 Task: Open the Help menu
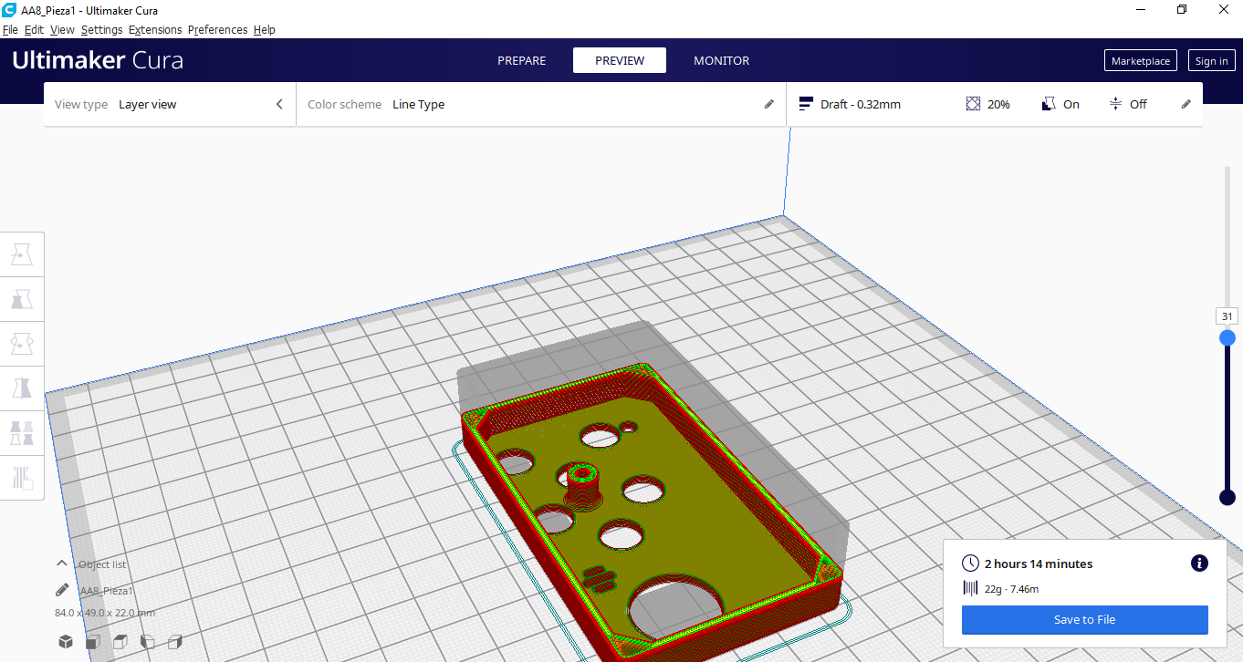[265, 30]
